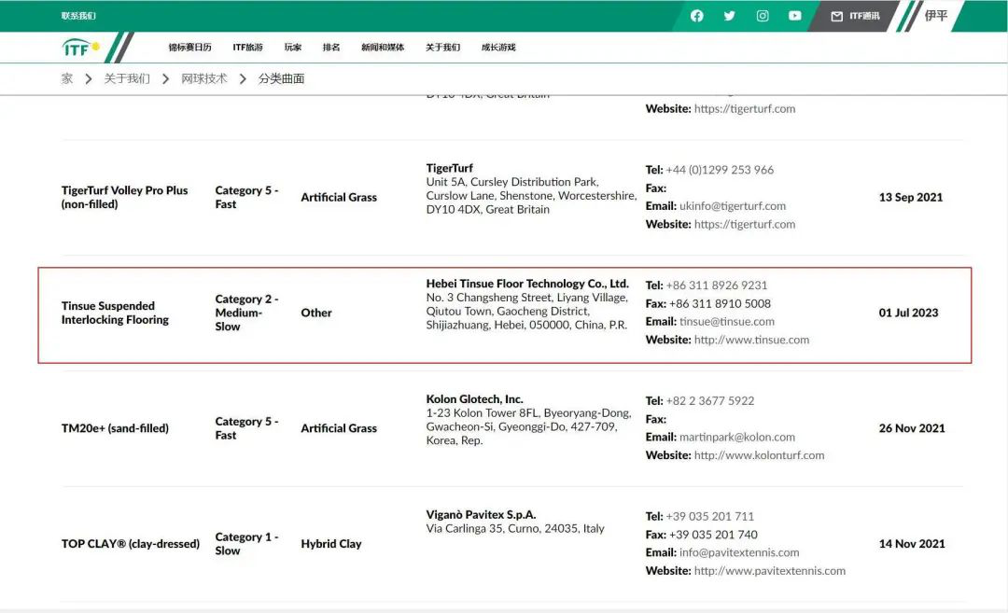1008x613 pixels.
Task: Select TigerTurf Volley Pro Plus product name
Action: point(125,197)
